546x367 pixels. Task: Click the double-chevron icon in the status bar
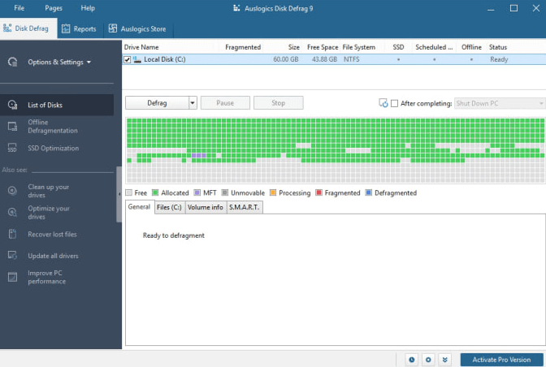pos(444,359)
